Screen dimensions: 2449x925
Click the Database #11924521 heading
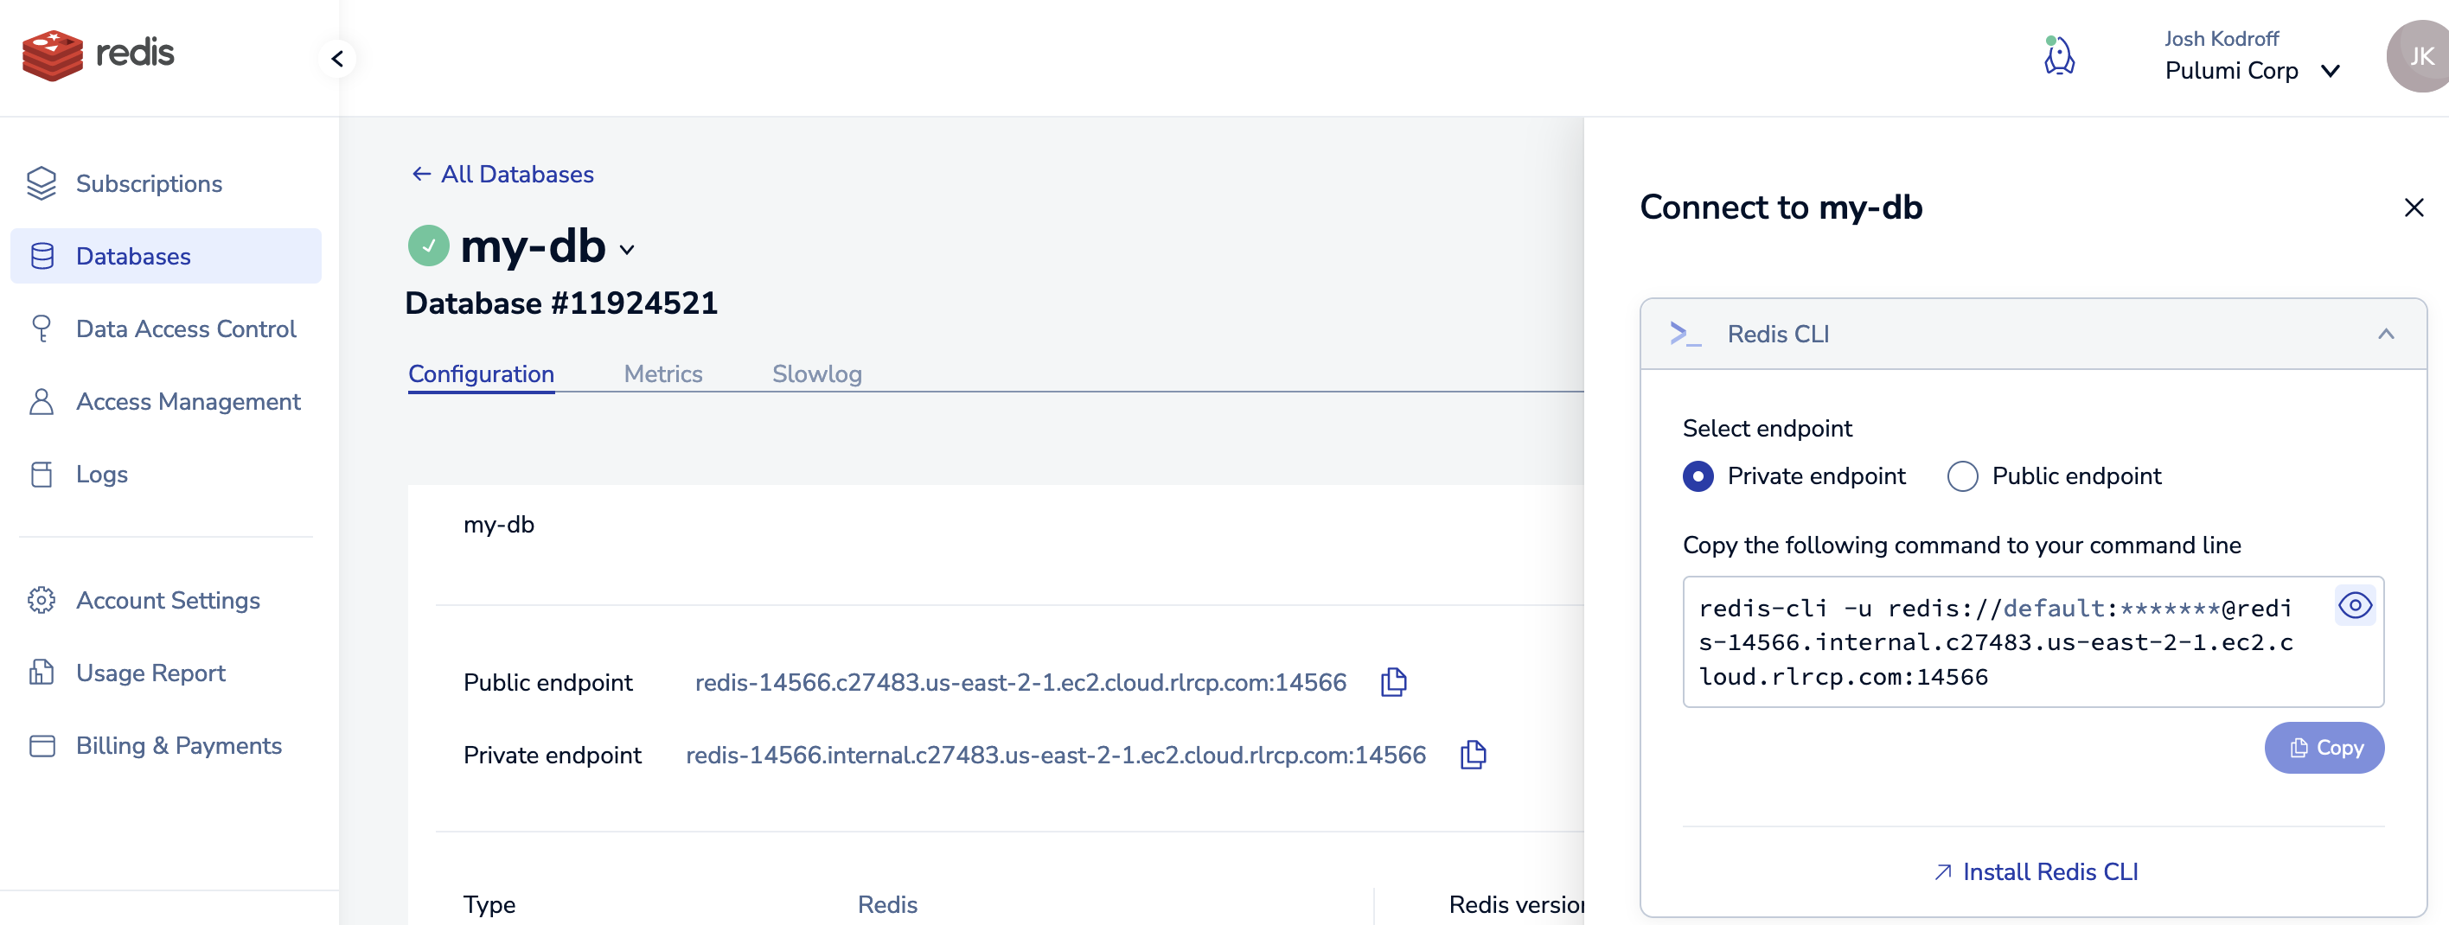(x=561, y=303)
